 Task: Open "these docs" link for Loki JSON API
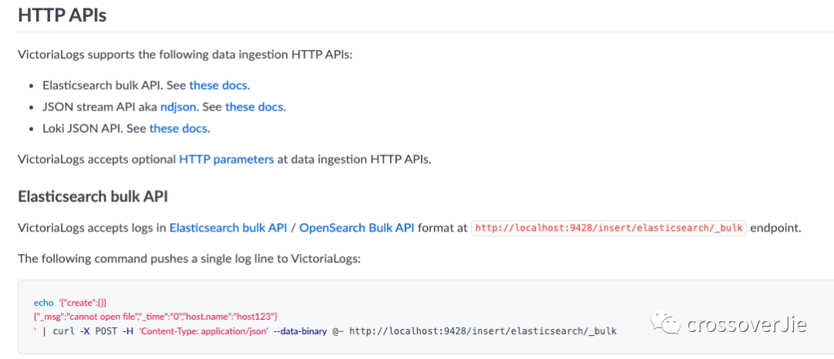pyautogui.click(x=178, y=128)
